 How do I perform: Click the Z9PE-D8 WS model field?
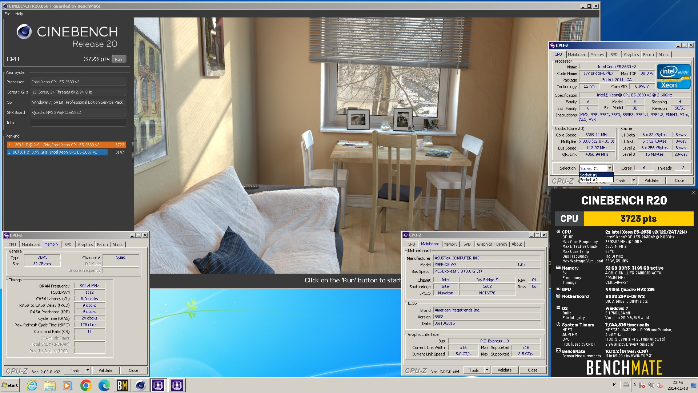(x=467, y=265)
